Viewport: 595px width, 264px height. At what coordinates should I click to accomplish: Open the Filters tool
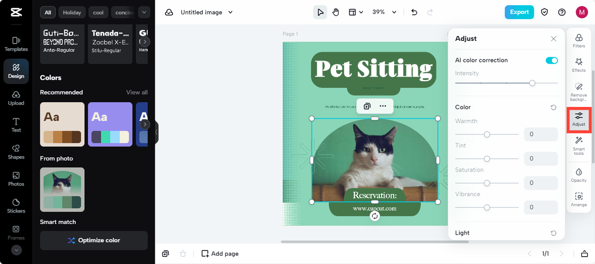(x=579, y=41)
